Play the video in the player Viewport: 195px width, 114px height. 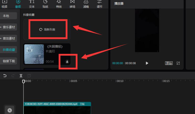(147, 63)
